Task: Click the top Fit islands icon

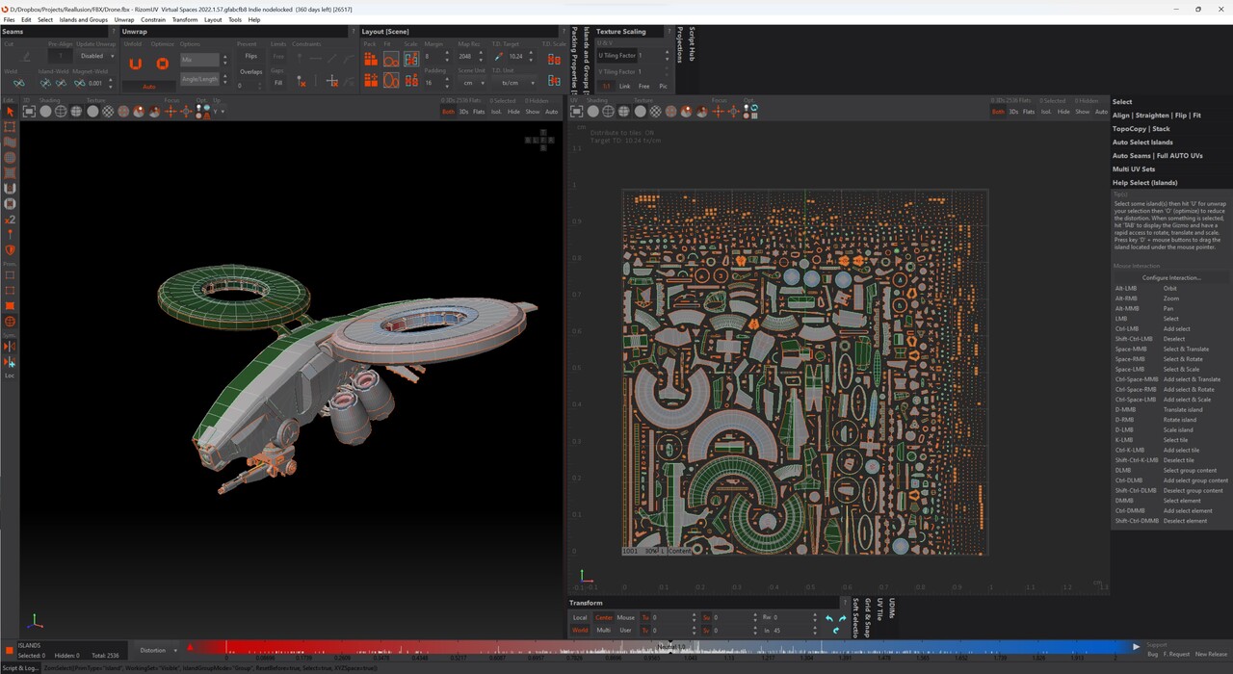Action: [391, 60]
